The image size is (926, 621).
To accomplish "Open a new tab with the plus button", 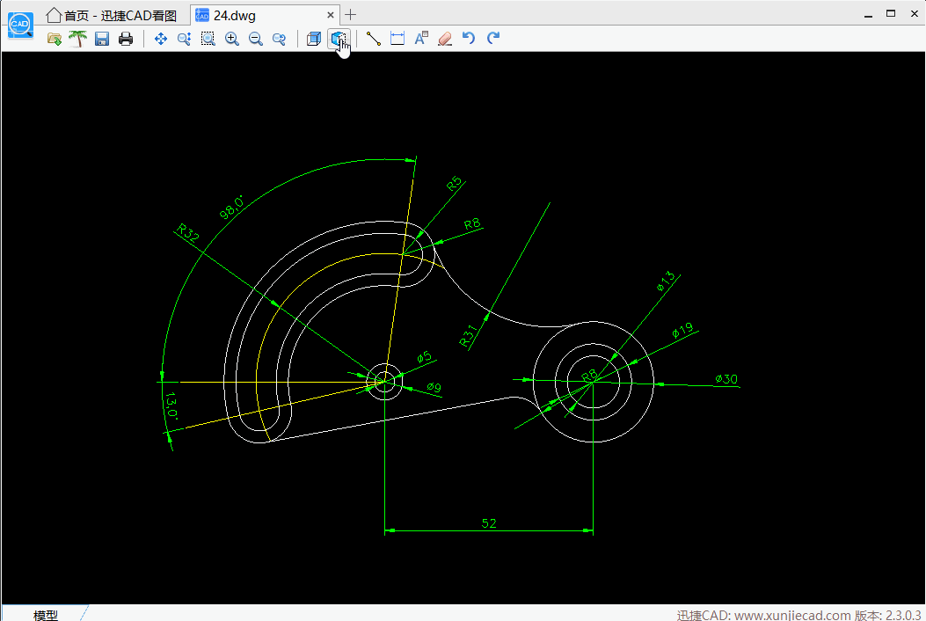I will tap(350, 15).
